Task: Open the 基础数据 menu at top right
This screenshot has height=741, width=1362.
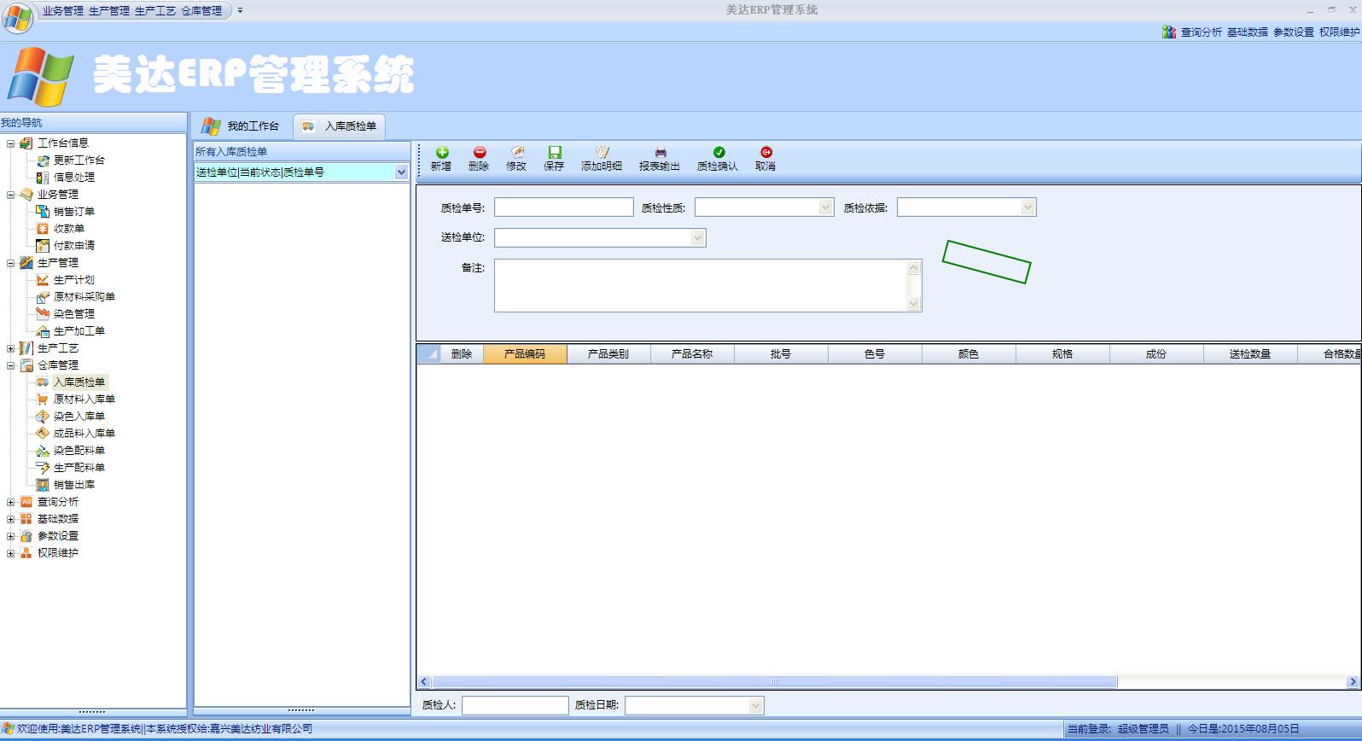Action: tap(1248, 32)
